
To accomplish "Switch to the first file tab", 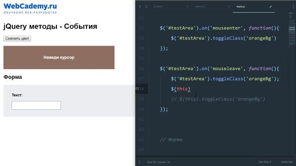I will click(157, 6).
